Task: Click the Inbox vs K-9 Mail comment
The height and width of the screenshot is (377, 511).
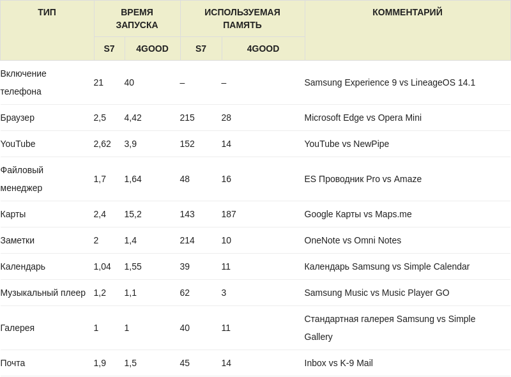Action: pos(339,363)
